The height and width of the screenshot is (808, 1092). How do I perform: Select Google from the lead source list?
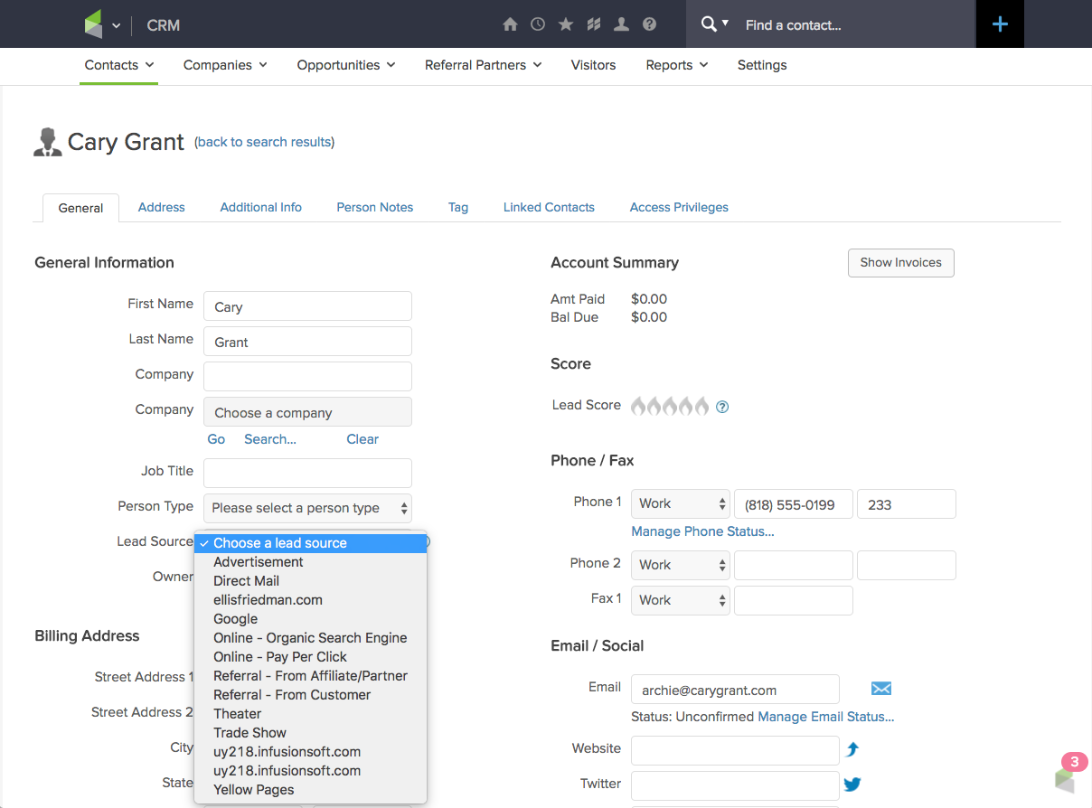tap(235, 618)
